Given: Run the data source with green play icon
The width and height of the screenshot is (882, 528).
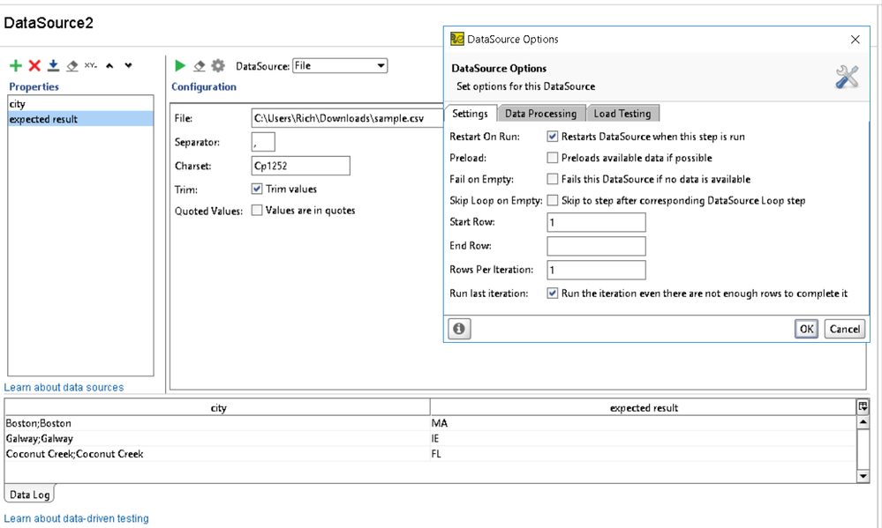Looking at the screenshot, I should pos(180,66).
